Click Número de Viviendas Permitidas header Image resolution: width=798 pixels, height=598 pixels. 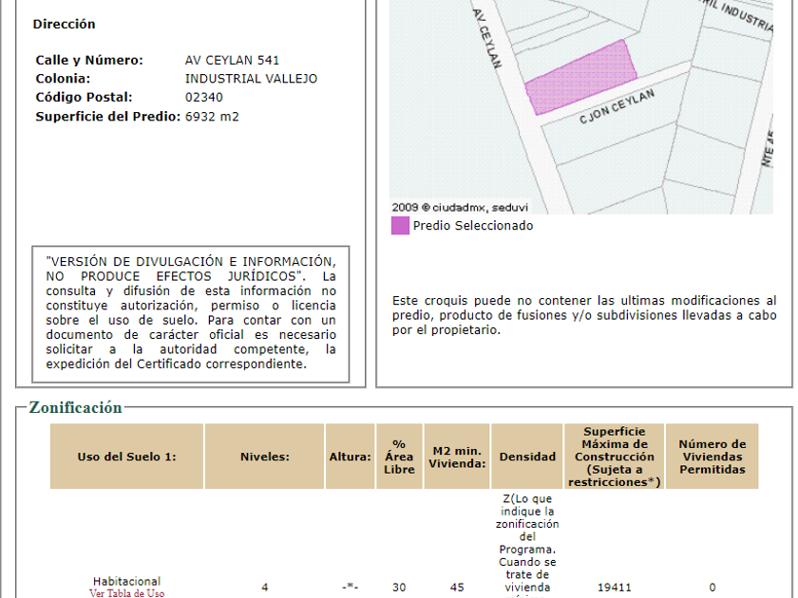pos(712,457)
